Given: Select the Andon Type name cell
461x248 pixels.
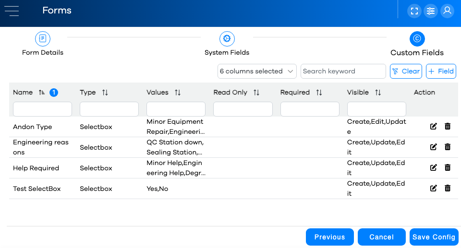Looking at the screenshot, I should pos(32,127).
